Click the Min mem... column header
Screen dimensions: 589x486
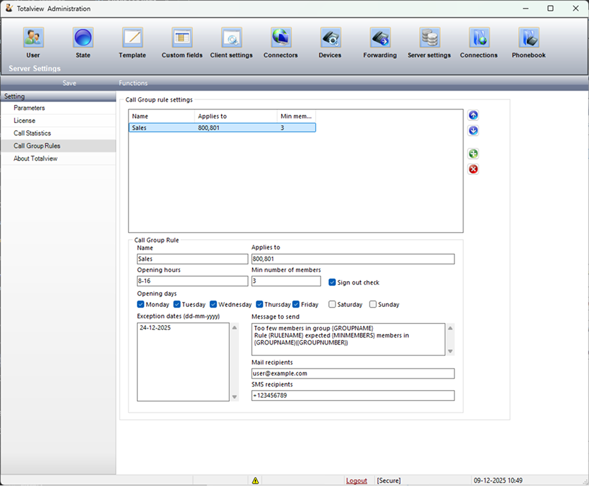click(296, 116)
